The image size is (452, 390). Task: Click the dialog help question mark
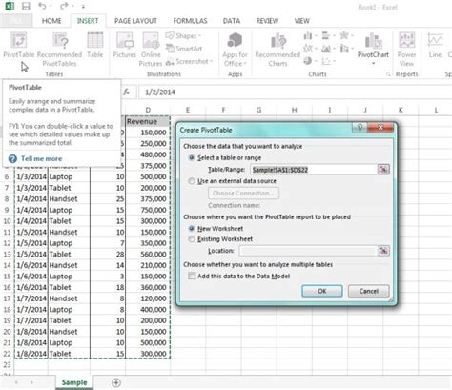(360, 128)
